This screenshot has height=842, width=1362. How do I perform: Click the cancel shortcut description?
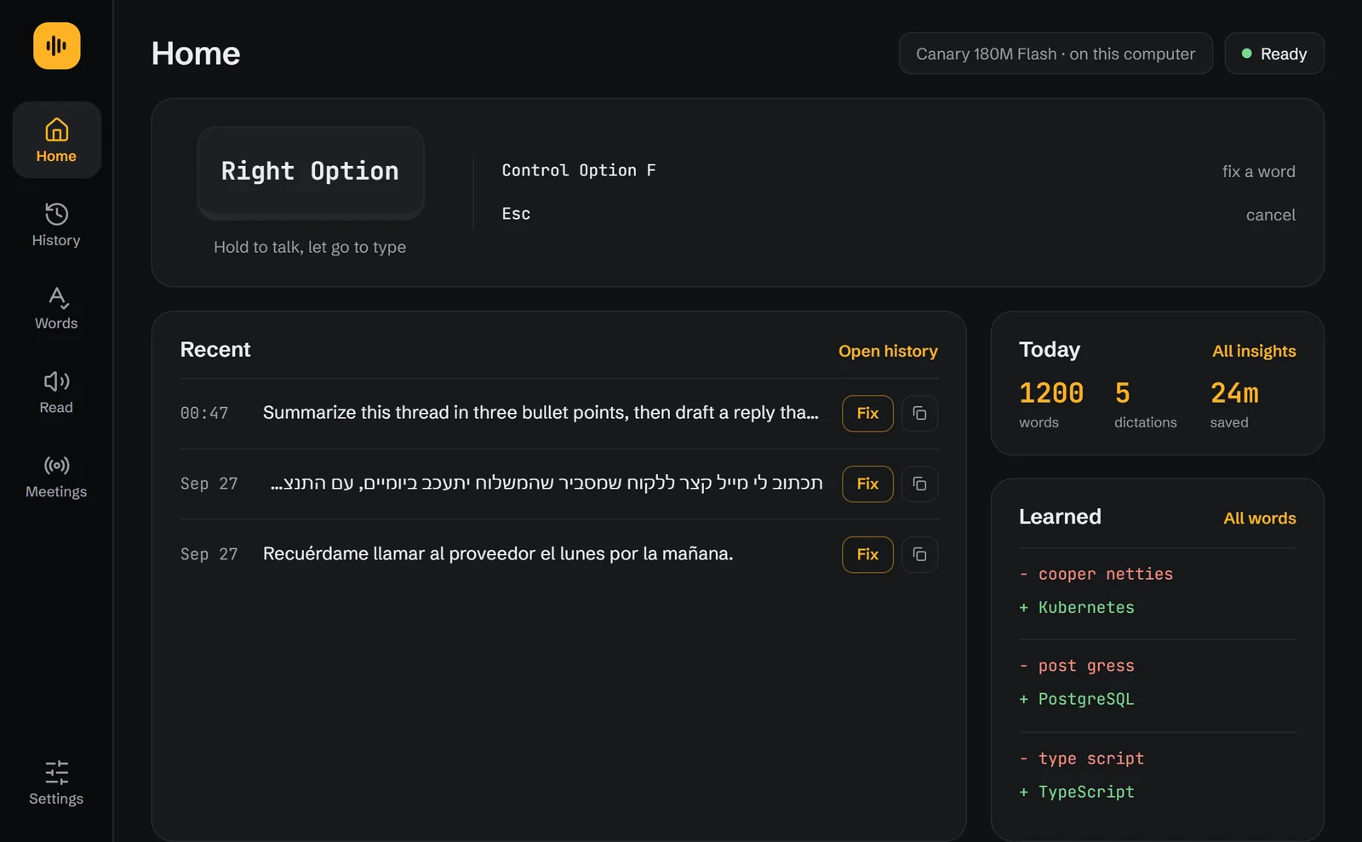point(1271,215)
